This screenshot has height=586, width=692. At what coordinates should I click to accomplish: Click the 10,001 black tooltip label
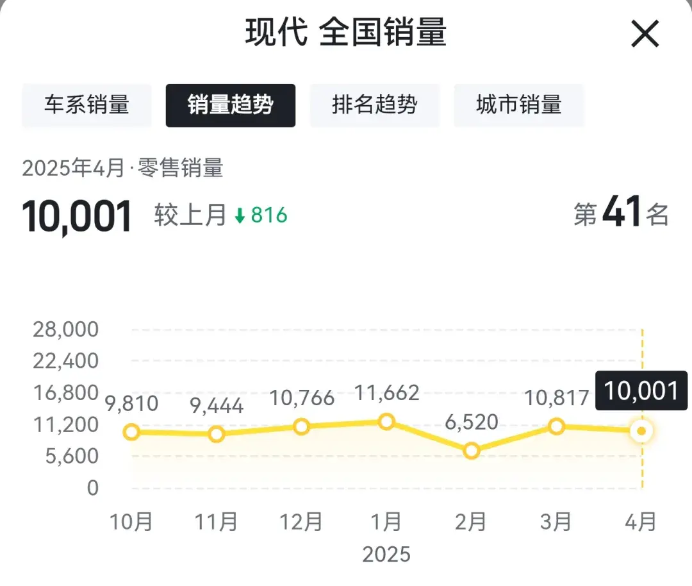coord(641,391)
